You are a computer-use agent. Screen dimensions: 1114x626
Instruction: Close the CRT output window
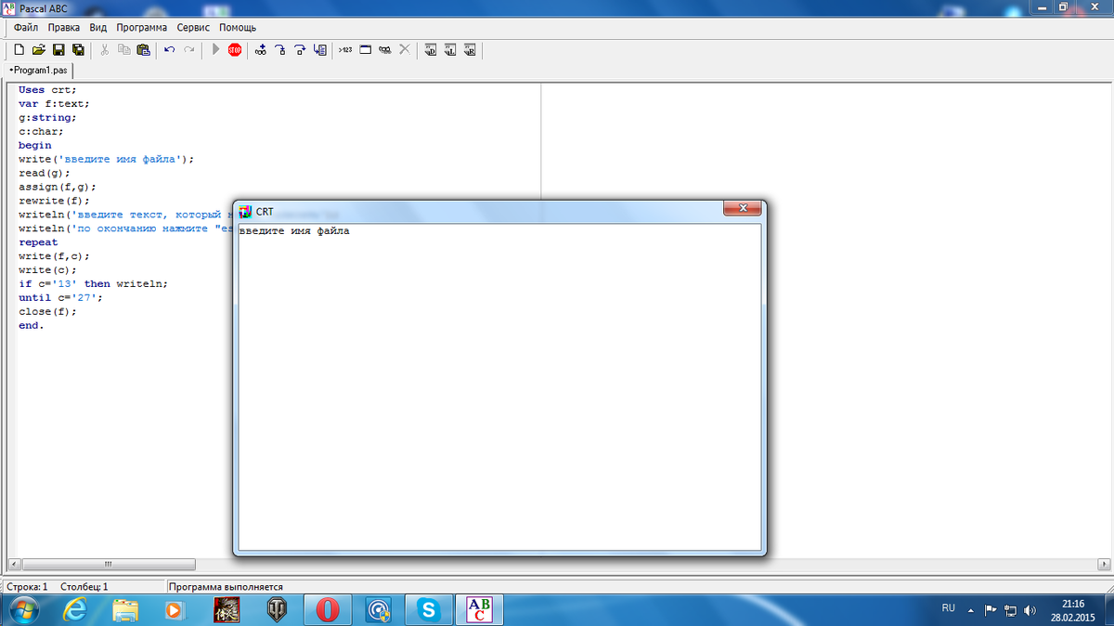[x=743, y=209]
